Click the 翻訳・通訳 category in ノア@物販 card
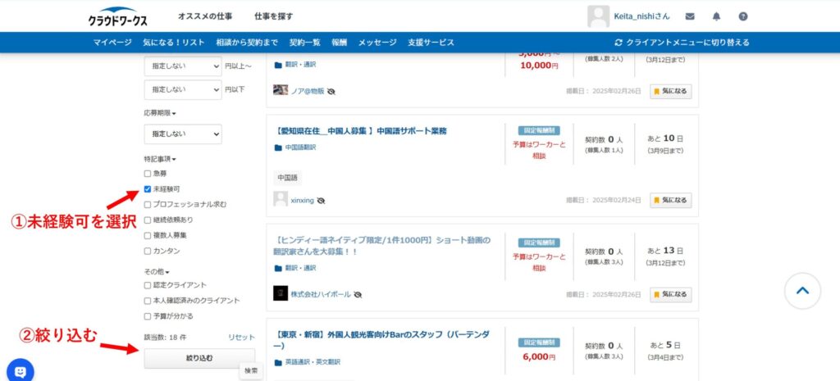This screenshot has height=381, width=840. pos(300,64)
